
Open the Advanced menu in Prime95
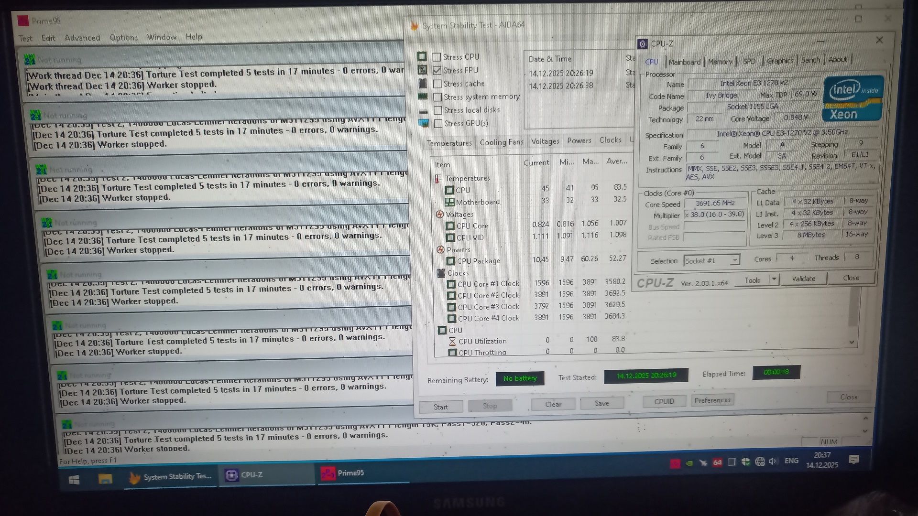82,38
